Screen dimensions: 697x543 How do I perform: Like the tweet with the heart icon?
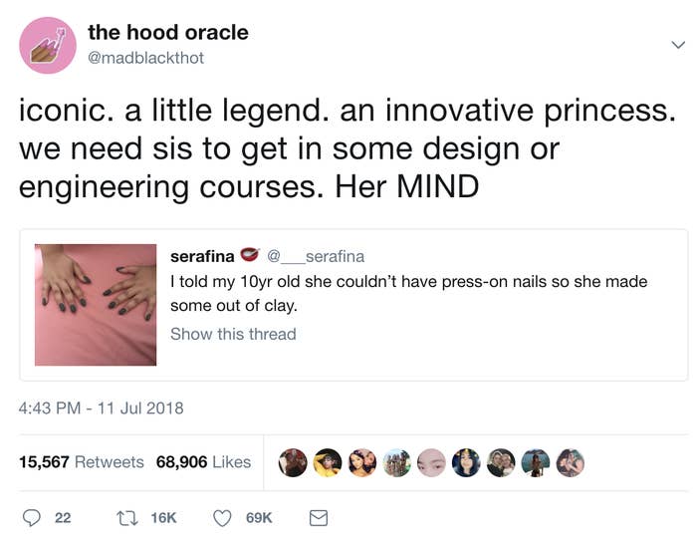(222, 518)
